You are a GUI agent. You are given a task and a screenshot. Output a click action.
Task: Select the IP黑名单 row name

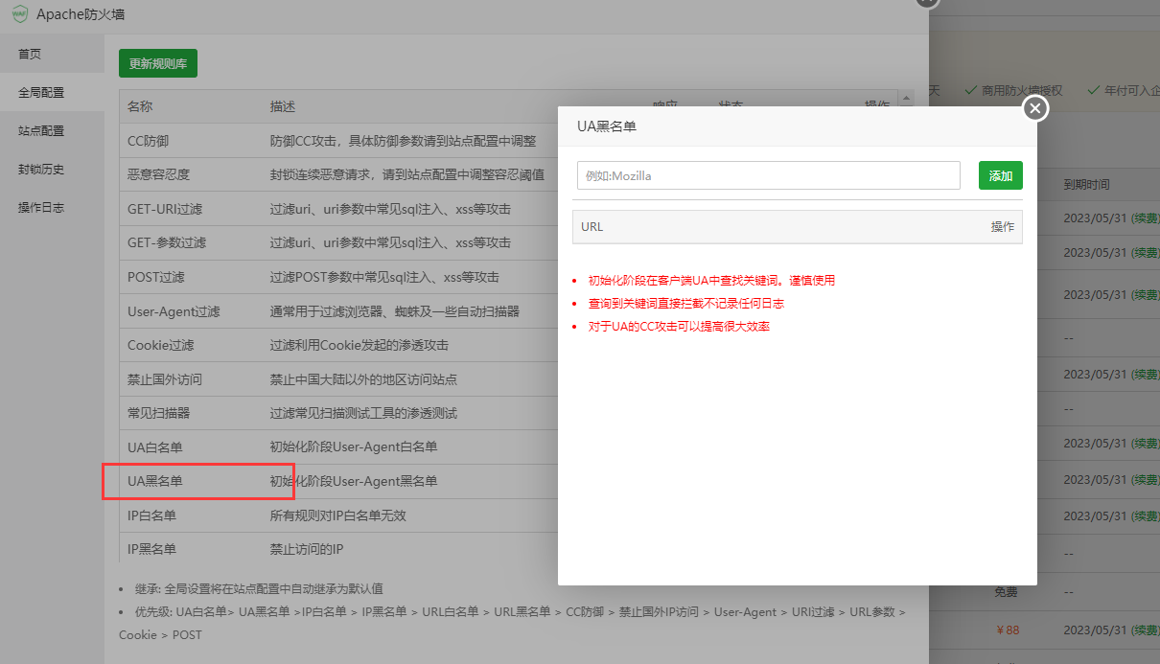(151, 549)
